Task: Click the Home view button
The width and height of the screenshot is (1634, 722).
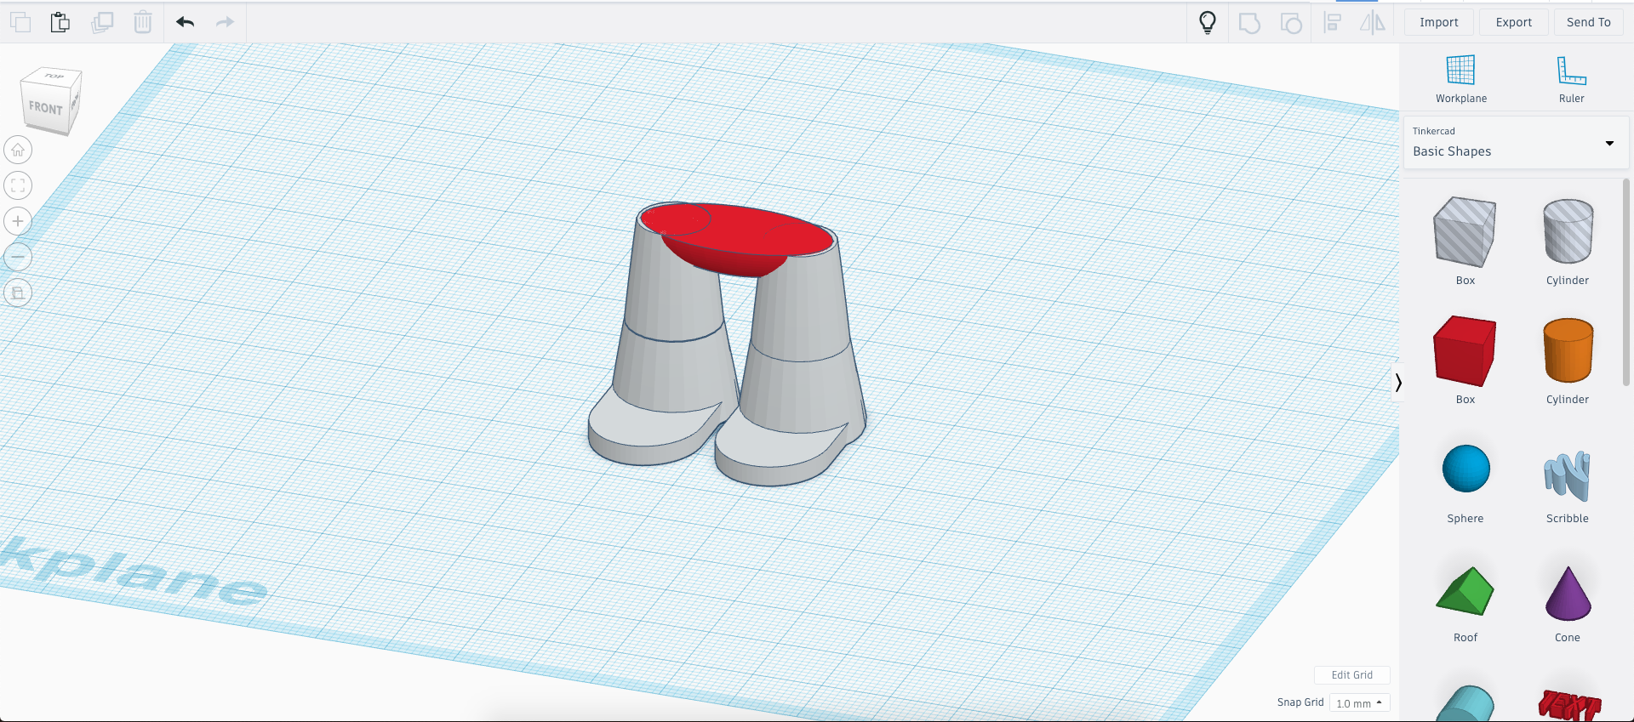Action: (x=18, y=151)
